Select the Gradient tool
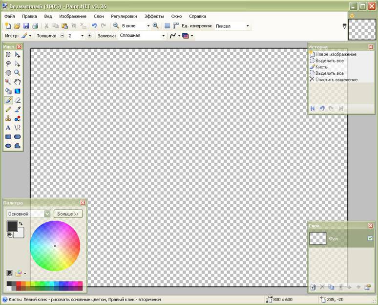 [x=18, y=91]
